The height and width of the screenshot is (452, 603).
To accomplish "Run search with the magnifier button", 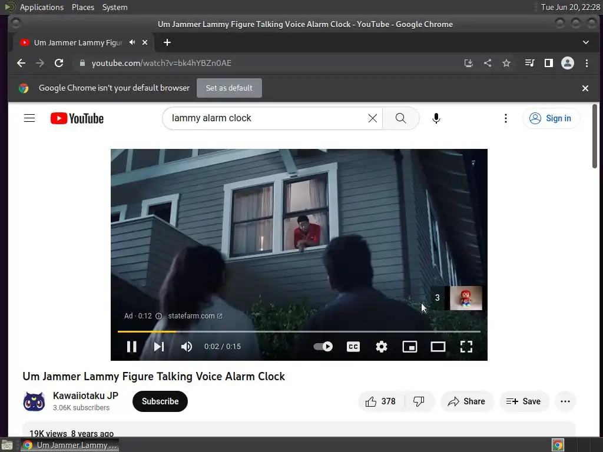I will 400,118.
